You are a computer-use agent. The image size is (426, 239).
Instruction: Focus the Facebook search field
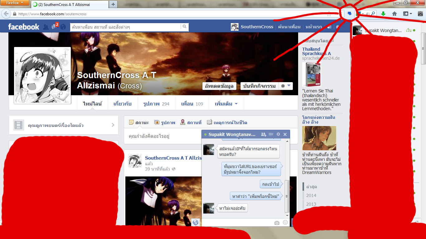coord(126,27)
